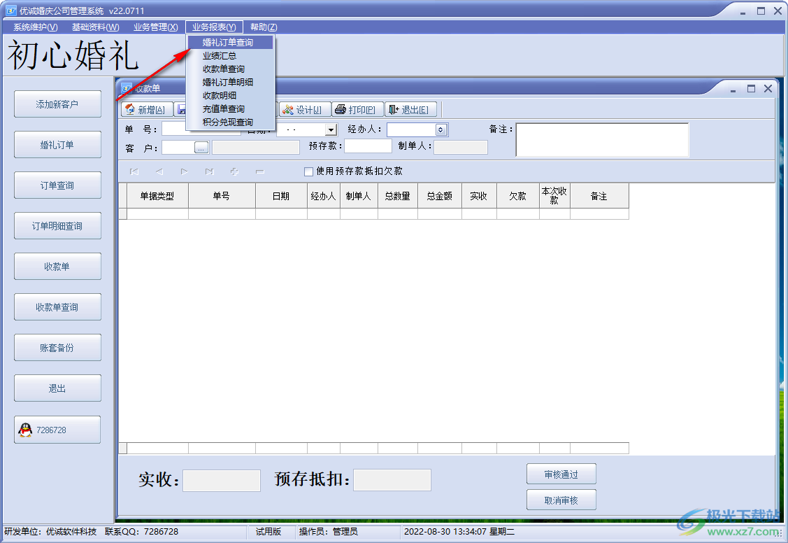The width and height of the screenshot is (788, 543).
Task: Click the 账套备份 sidebar button
Action: pyautogui.click(x=57, y=348)
